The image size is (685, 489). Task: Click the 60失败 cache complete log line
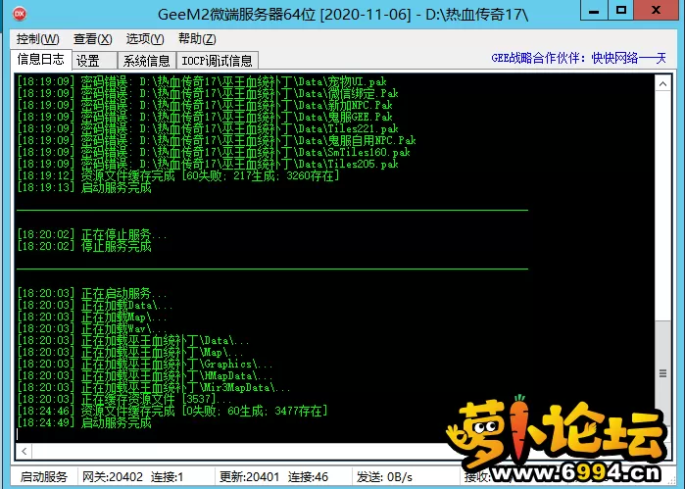click(178, 175)
